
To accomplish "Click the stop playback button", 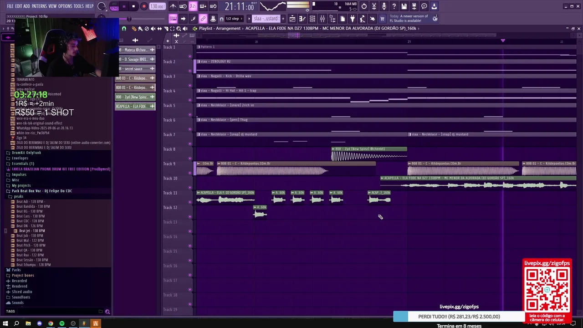I will (x=133, y=6).
